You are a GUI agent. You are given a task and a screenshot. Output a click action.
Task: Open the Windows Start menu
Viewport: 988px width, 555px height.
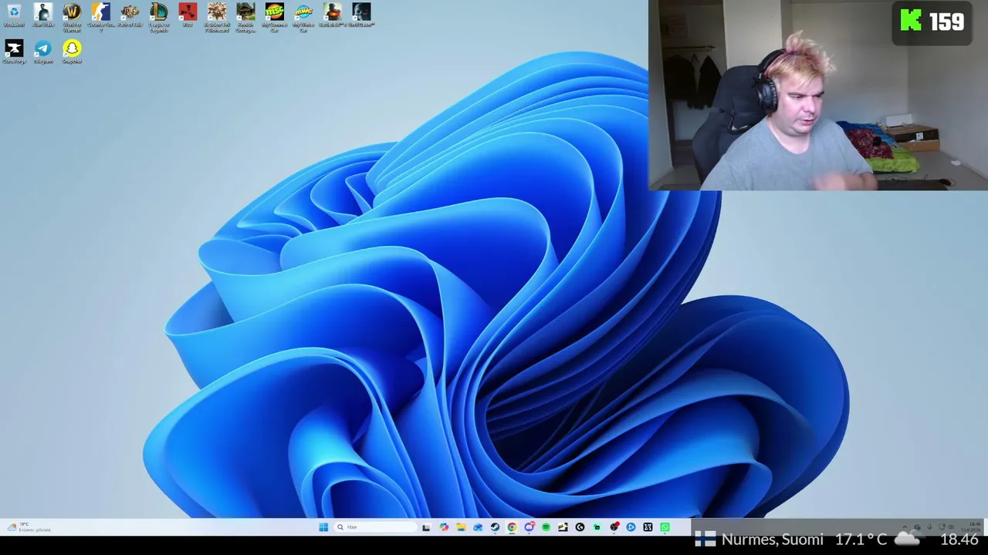click(323, 527)
